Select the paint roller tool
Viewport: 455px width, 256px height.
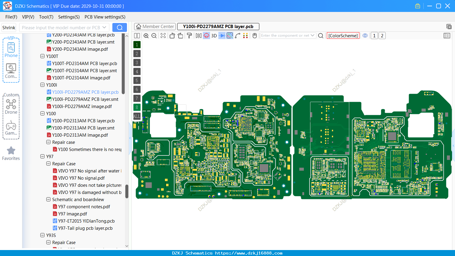[x=189, y=36]
